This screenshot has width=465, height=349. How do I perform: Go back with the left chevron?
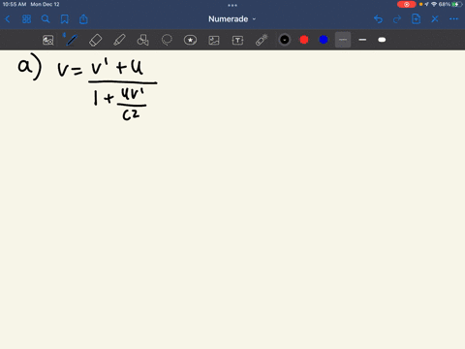tap(8, 19)
